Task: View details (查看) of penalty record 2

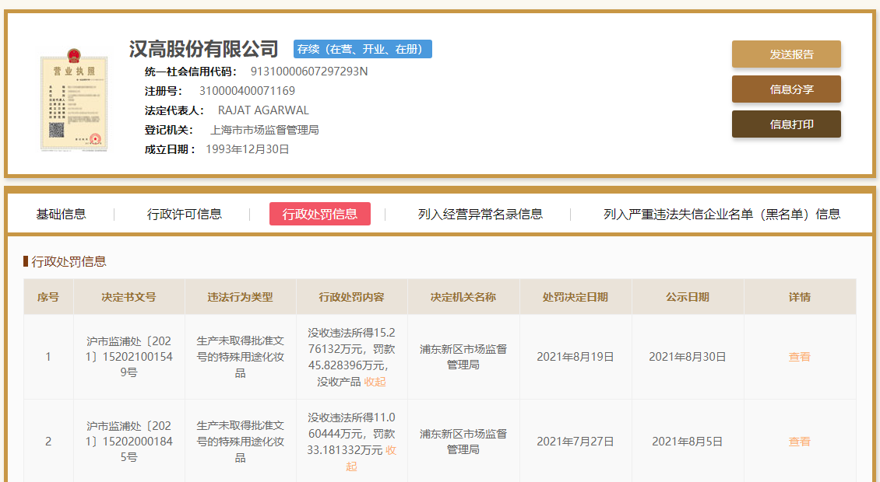Action: (799, 442)
